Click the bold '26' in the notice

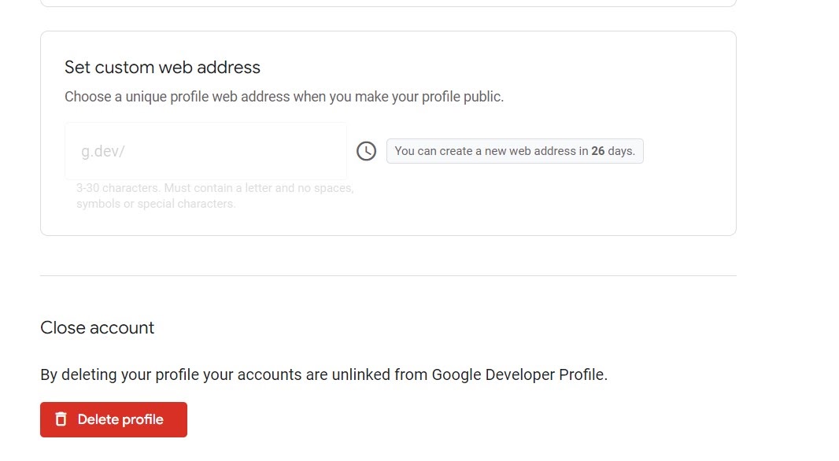pos(598,151)
